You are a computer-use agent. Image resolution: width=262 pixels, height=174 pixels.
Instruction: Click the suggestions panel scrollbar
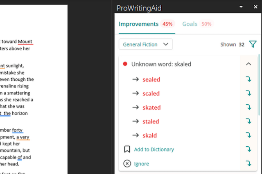259,85
